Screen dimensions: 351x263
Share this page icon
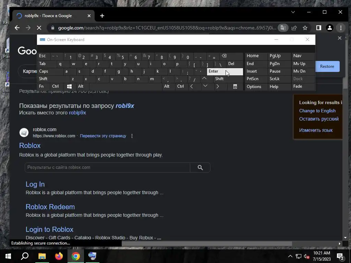pyautogui.click(x=294, y=28)
